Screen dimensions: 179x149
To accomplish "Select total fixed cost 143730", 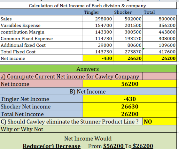I will coord(98,52).
